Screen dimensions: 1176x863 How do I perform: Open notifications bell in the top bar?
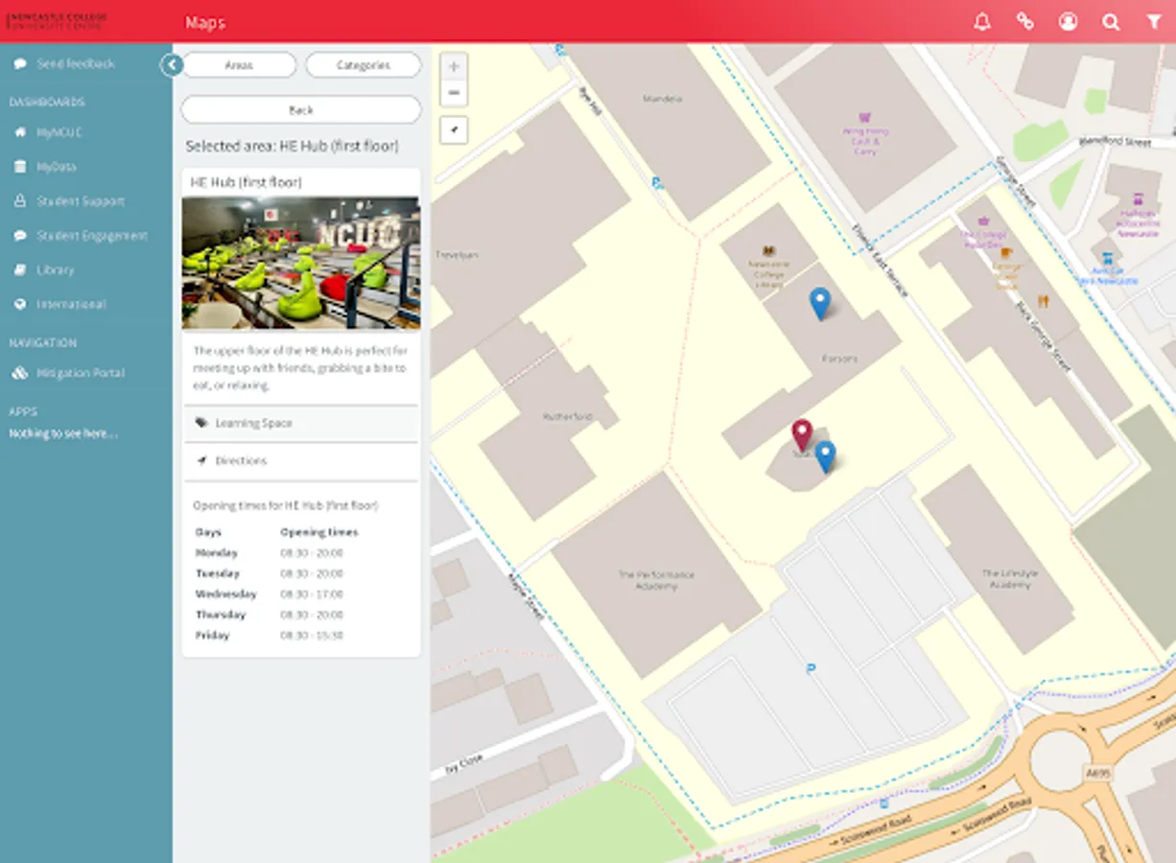982,21
